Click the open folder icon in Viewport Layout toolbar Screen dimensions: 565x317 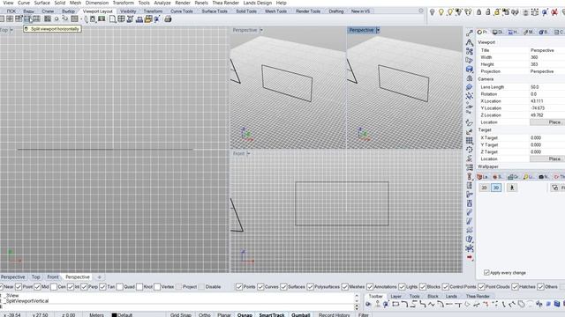[148, 19]
